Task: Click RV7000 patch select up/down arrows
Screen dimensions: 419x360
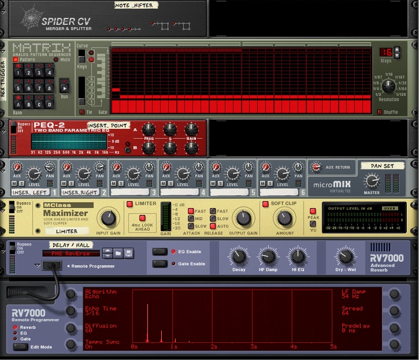Action: click(x=107, y=253)
